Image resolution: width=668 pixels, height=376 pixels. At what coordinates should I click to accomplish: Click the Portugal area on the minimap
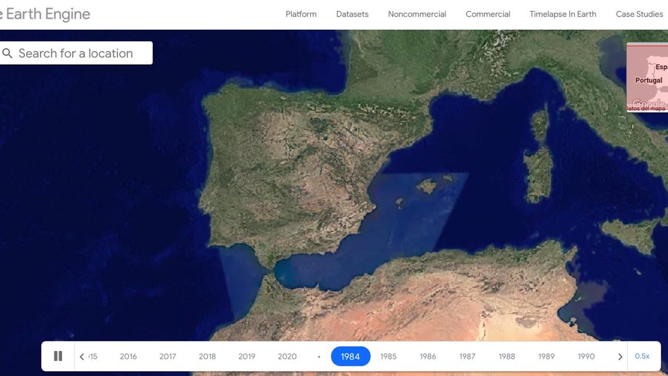point(648,80)
